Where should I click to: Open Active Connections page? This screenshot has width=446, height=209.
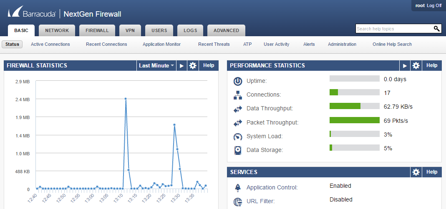pyautogui.click(x=50, y=44)
